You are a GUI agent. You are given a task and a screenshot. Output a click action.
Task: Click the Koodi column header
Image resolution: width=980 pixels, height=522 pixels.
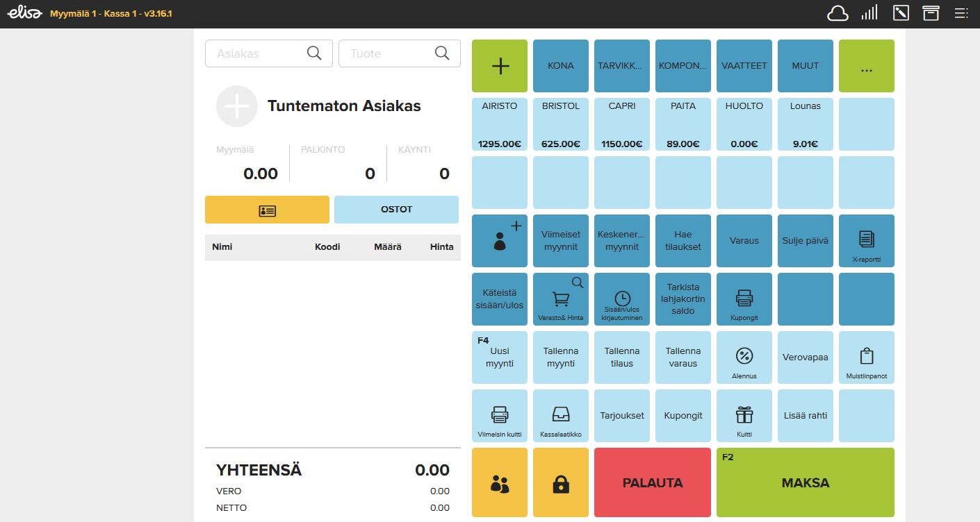click(x=327, y=247)
